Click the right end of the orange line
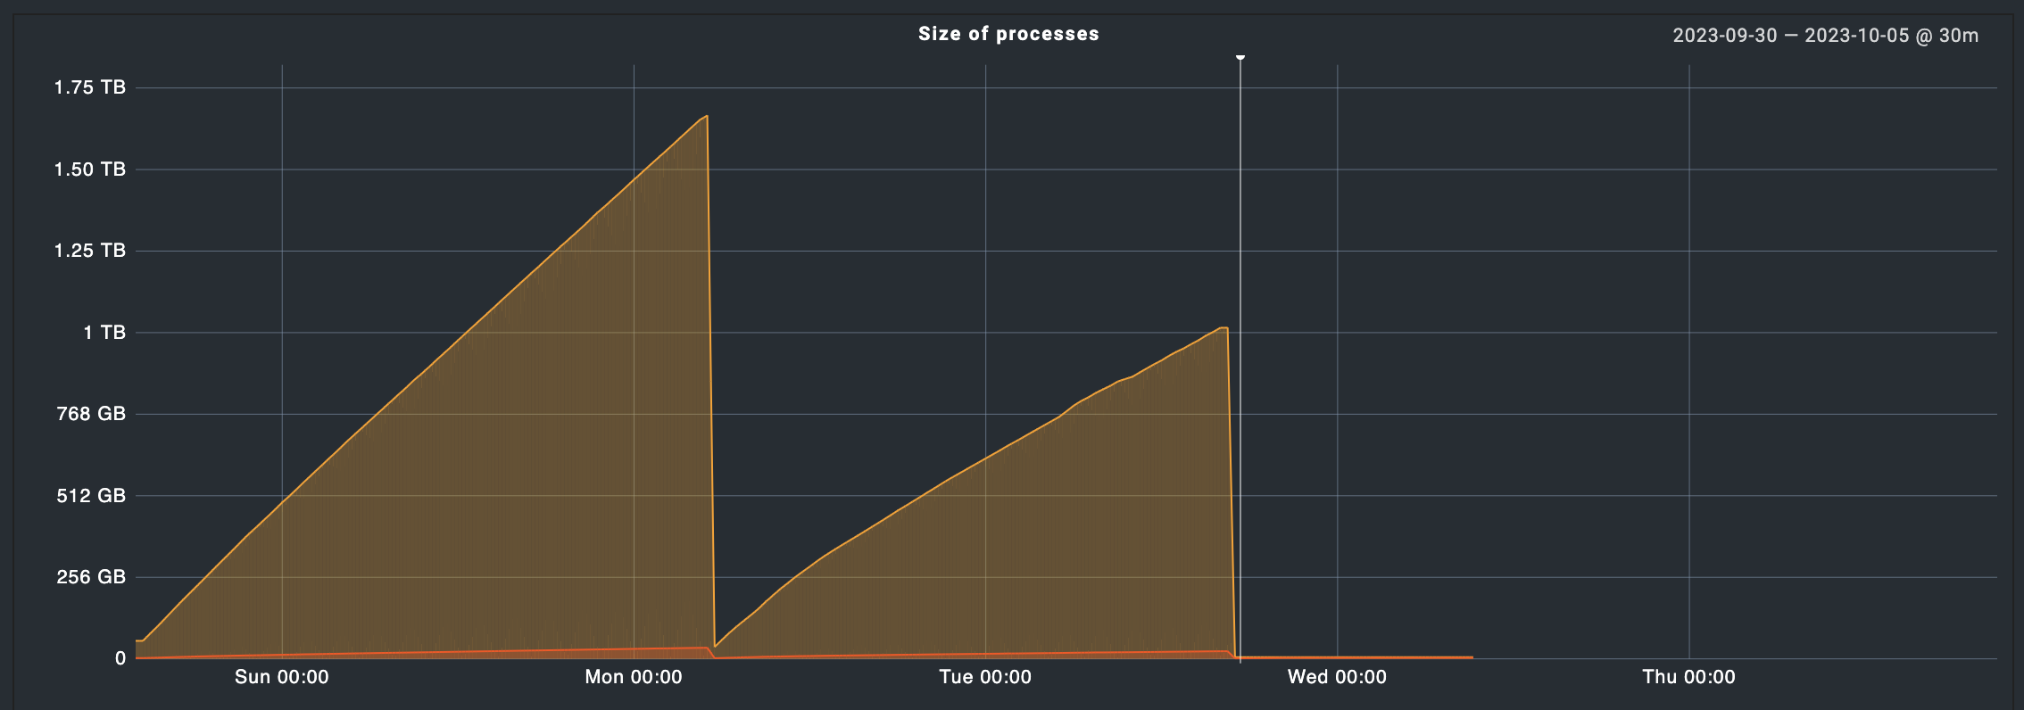 pos(1472,657)
